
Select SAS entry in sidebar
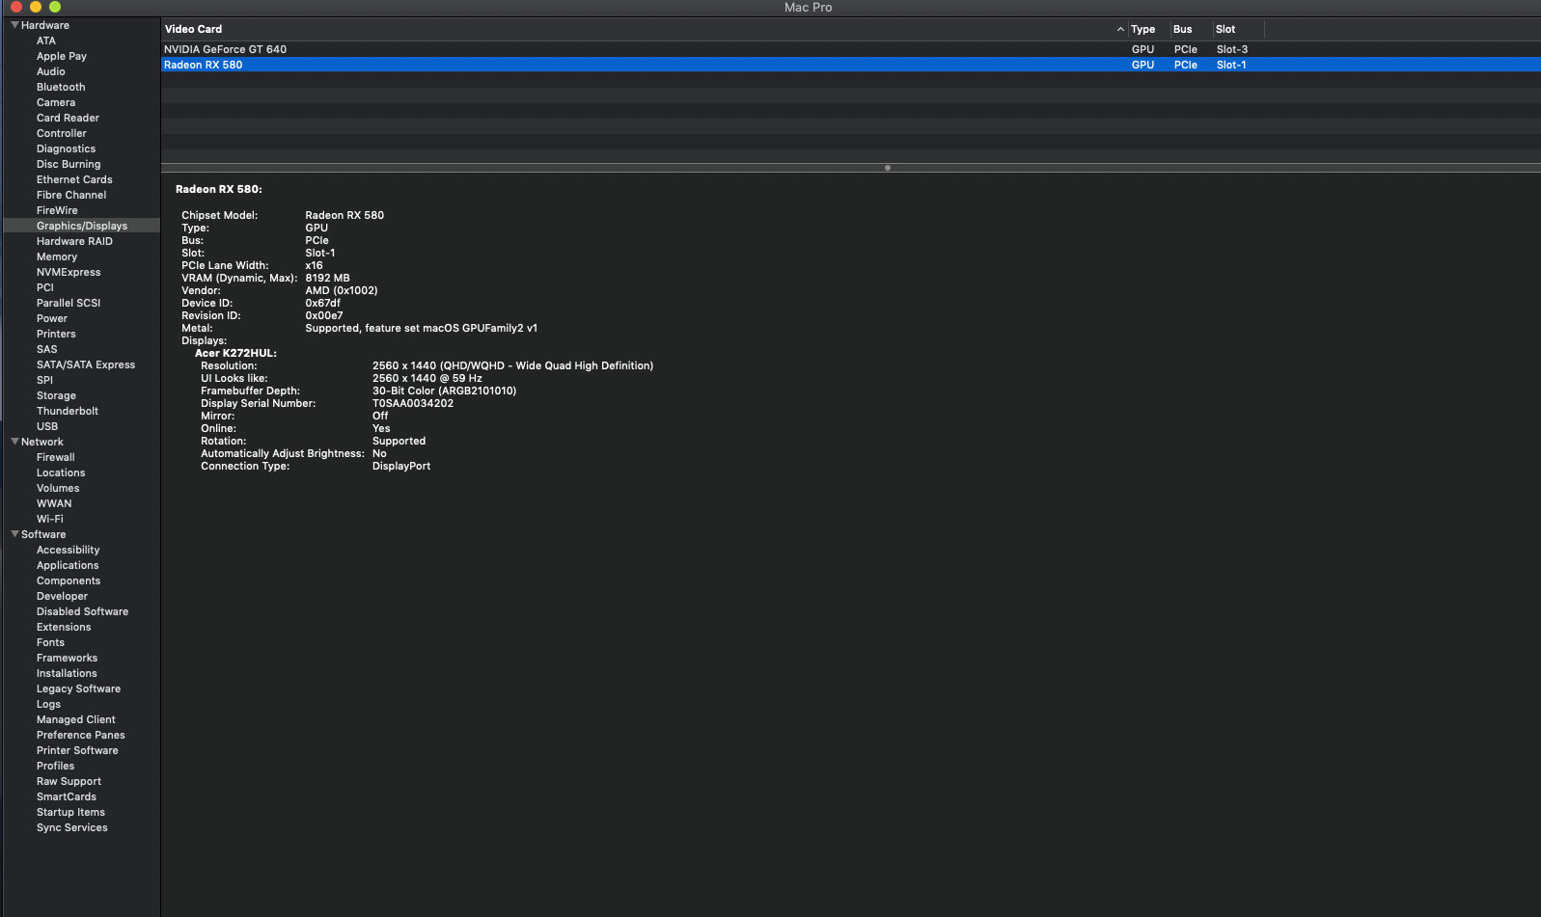coord(47,349)
